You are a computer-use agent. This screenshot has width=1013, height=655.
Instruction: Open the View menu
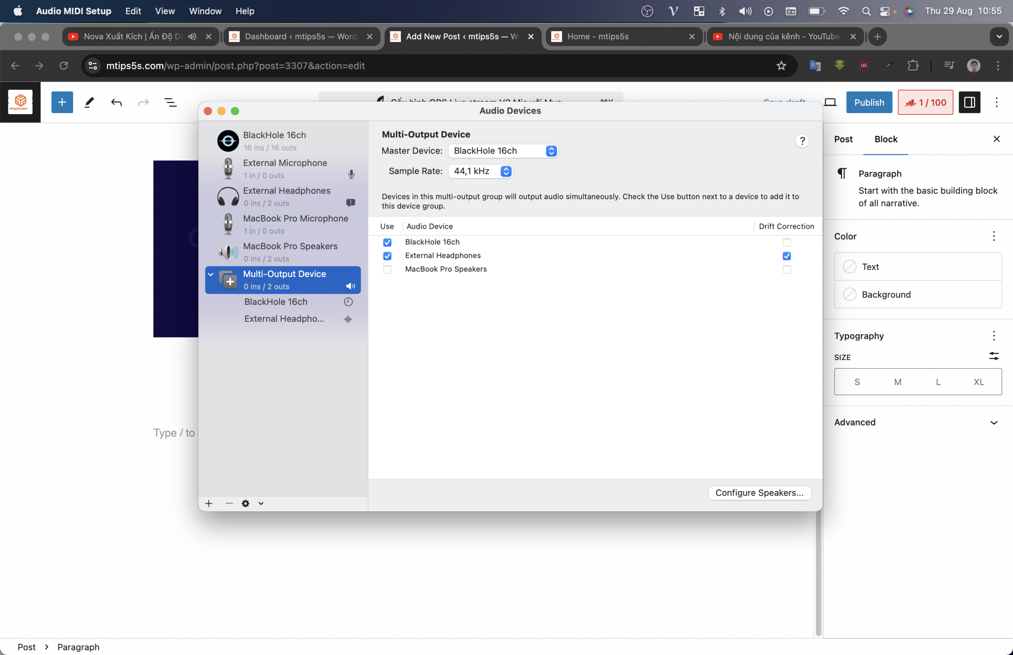[165, 11]
